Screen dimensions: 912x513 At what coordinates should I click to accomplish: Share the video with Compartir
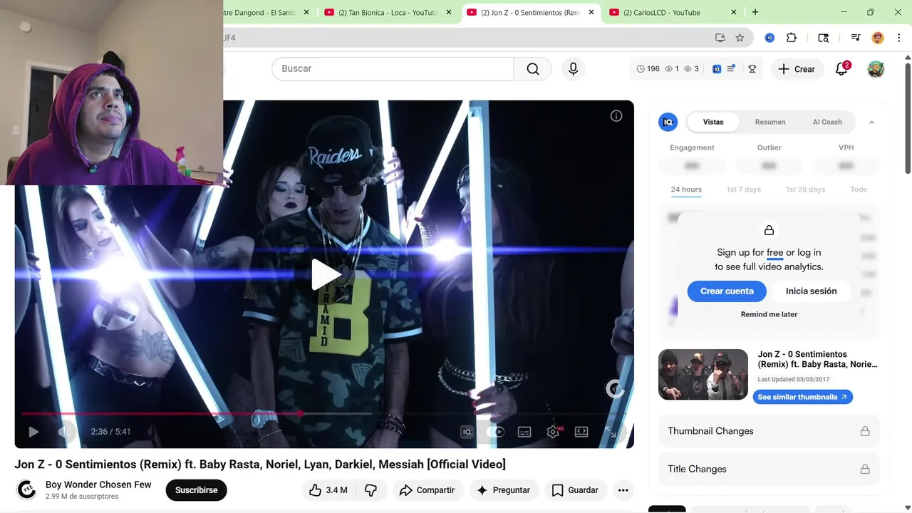427,490
